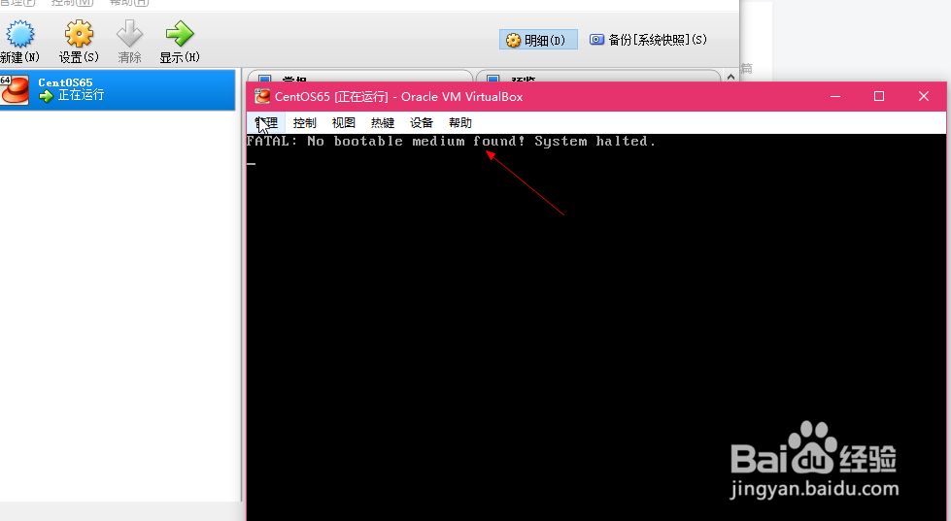The height and width of the screenshot is (521, 951).
Task: Select the CentOS65 virtual machine entry
Action: tap(118, 89)
